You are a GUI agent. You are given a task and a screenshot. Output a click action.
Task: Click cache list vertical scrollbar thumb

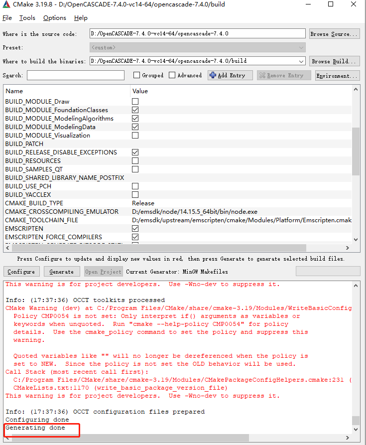[356, 151]
